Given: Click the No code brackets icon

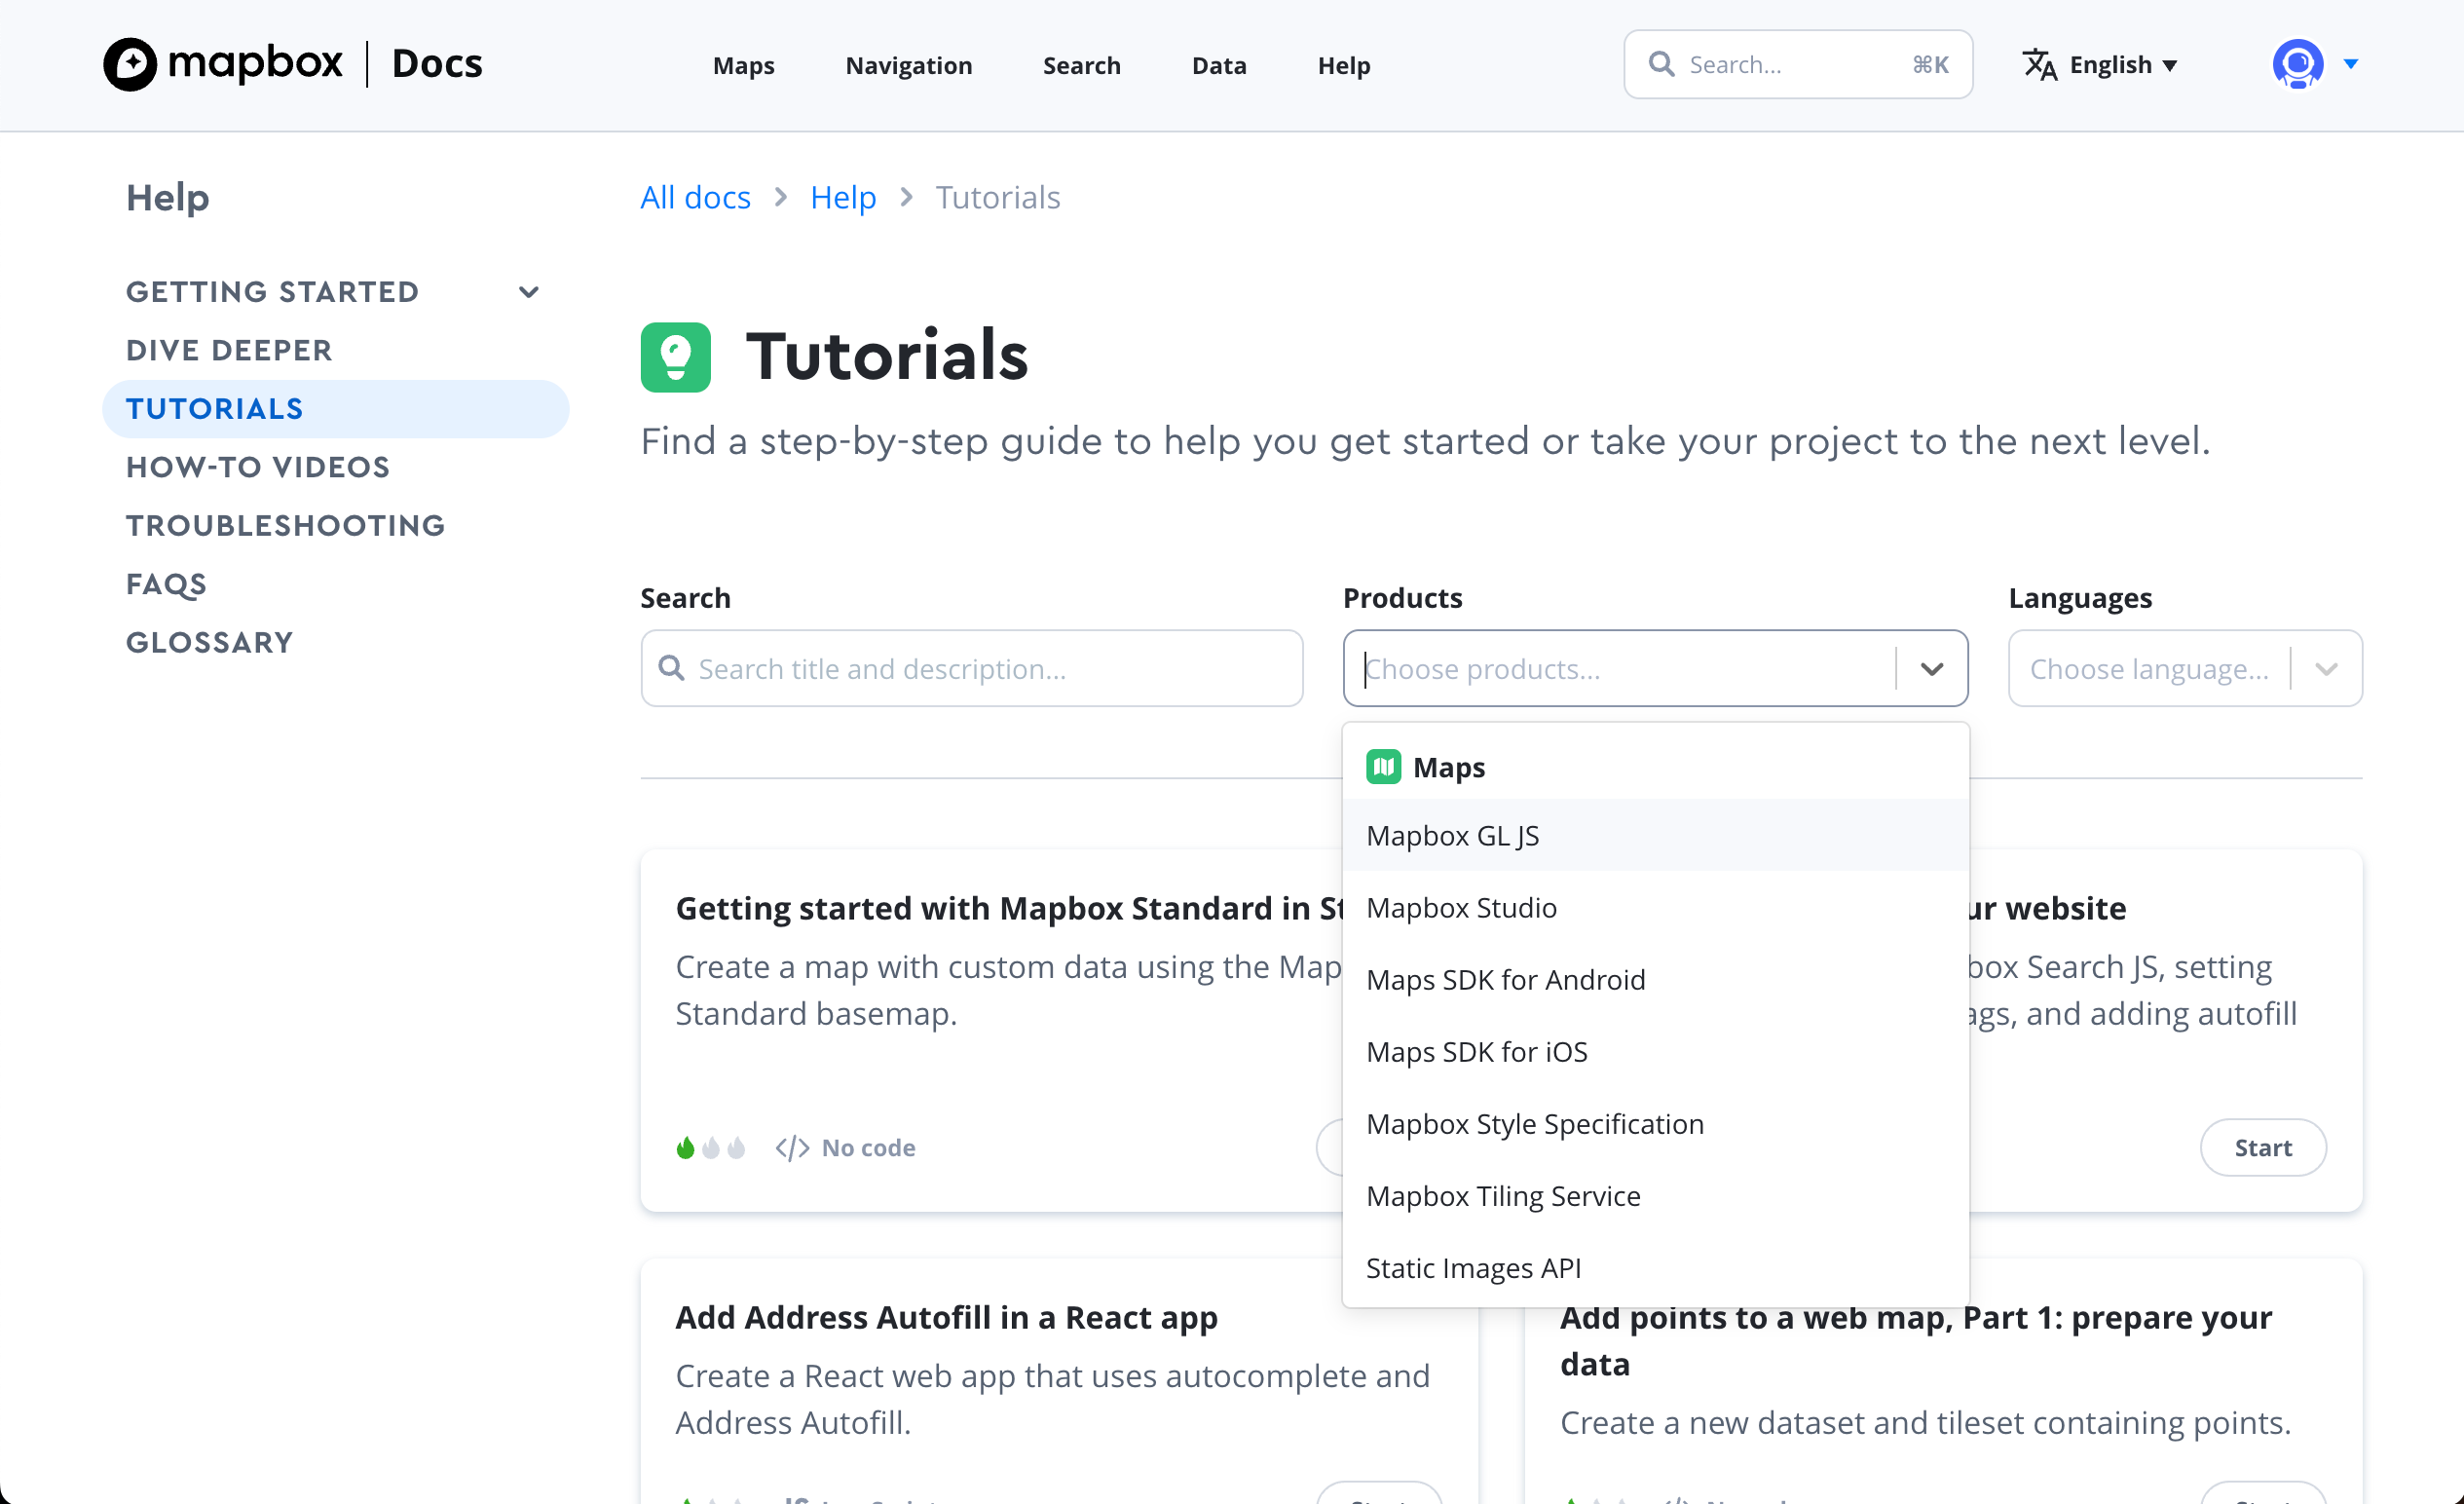Looking at the screenshot, I should coord(792,1147).
